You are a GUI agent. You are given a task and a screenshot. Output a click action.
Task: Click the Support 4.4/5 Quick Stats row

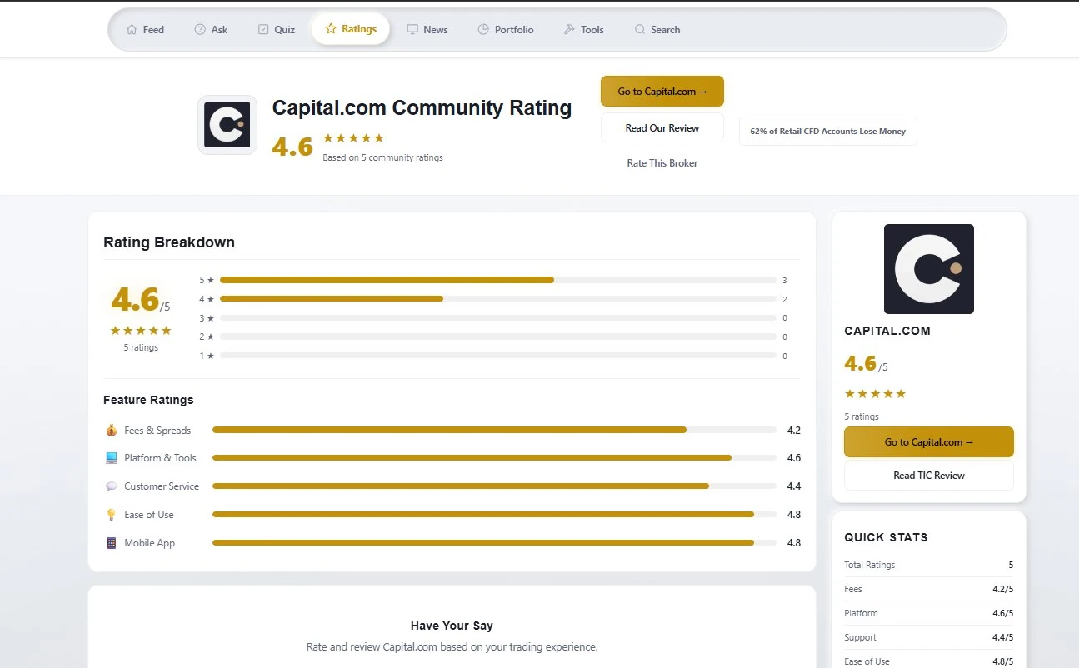pos(929,637)
